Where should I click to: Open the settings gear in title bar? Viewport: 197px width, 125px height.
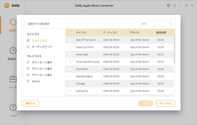pos(168,5)
